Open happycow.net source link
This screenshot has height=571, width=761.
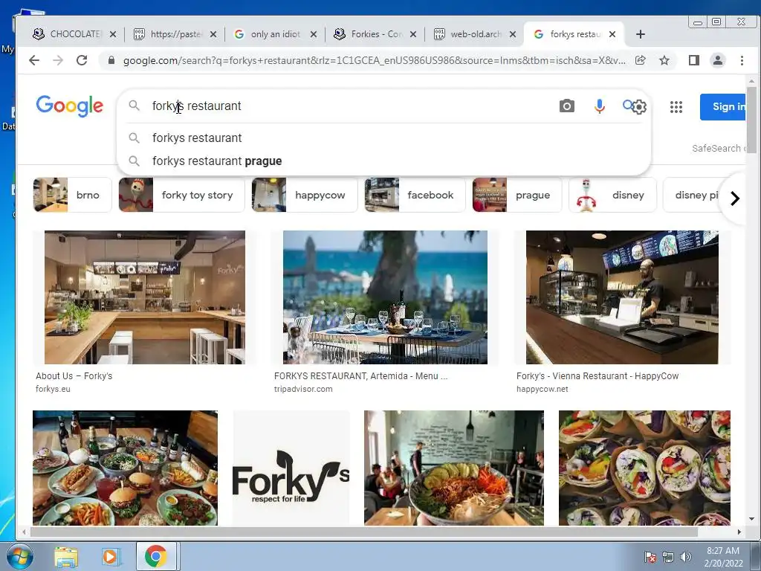[x=542, y=389]
